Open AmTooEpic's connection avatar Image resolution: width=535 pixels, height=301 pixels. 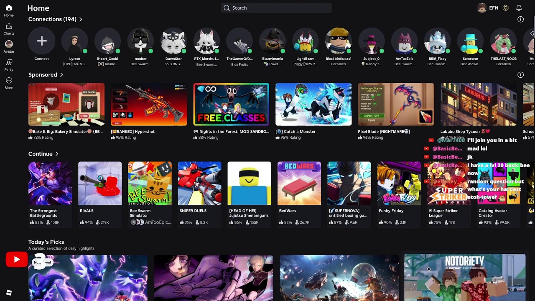point(405,41)
